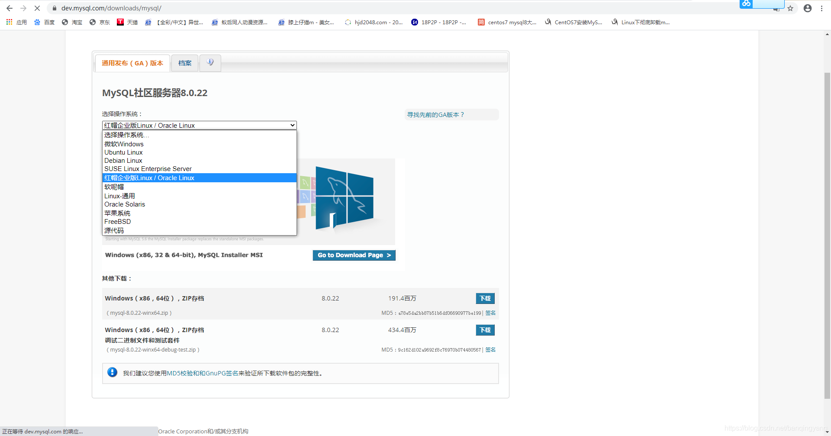Image resolution: width=831 pixels, height=436 pixels.
Task: Click the 膝上仔猫m bookmark
Action: (x=306, y=22)
